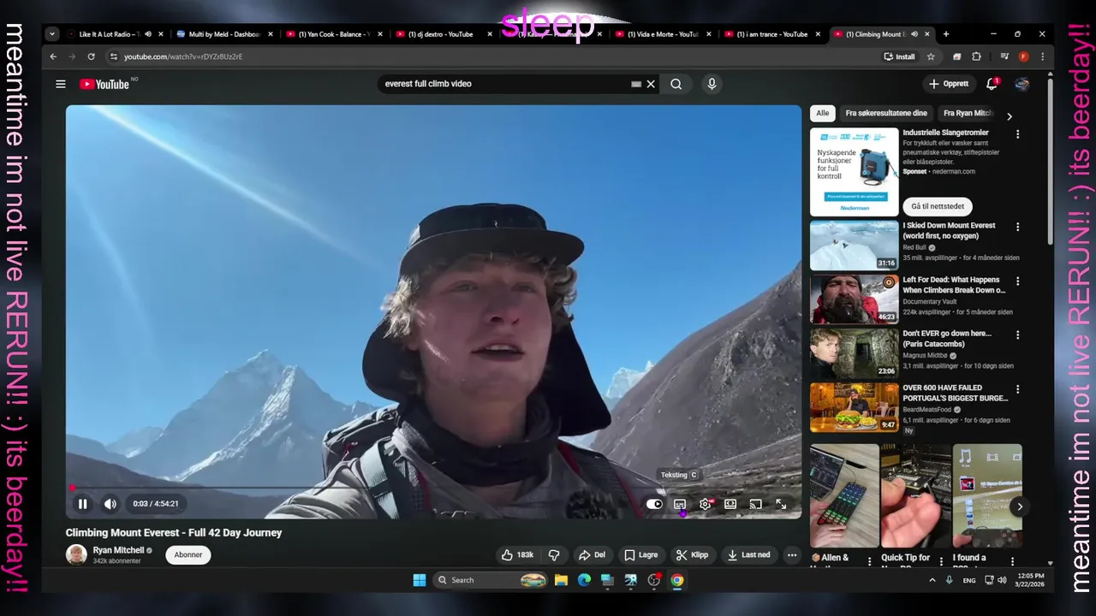Turn on subtitles (Teksting) in the player

tap(680, 504)
